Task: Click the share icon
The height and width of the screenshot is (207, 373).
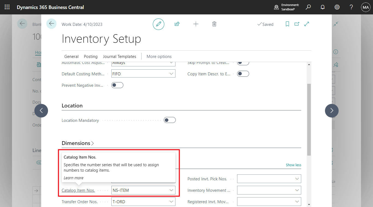Action: [x=177, y=24]
